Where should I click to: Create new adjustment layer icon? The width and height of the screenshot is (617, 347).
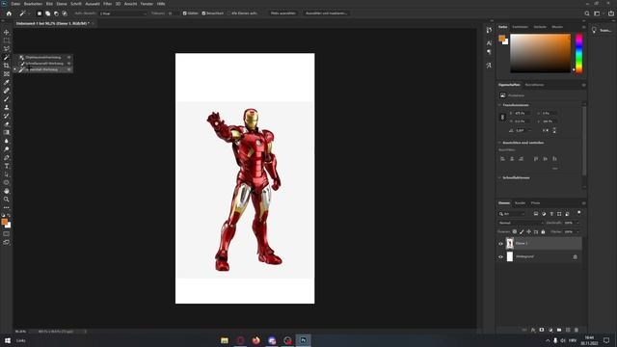coord(550,330)
